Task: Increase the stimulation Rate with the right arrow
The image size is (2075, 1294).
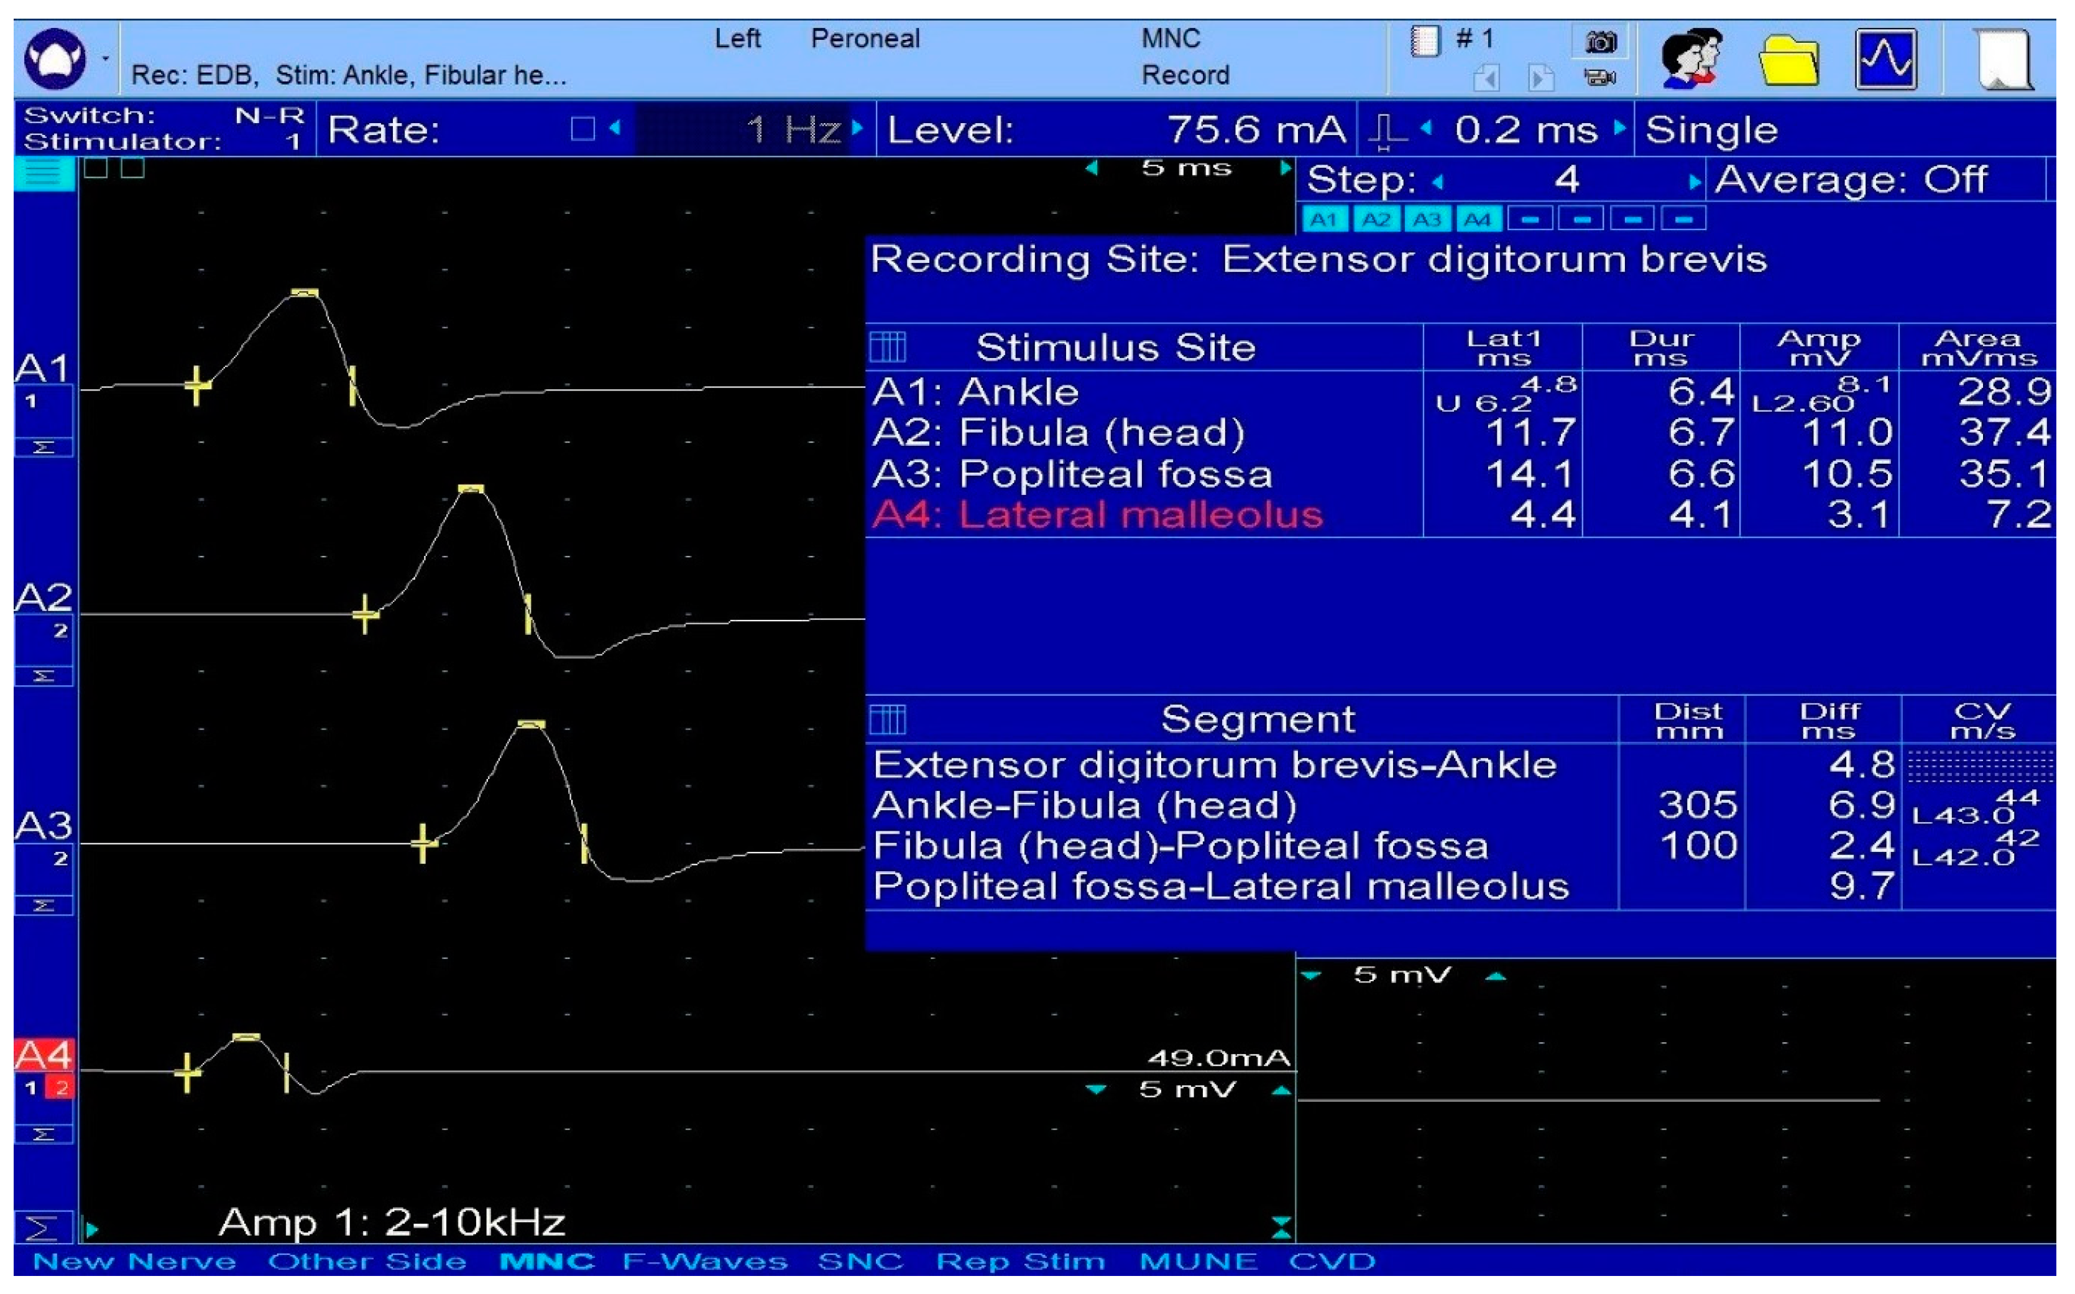Action: 858,128
